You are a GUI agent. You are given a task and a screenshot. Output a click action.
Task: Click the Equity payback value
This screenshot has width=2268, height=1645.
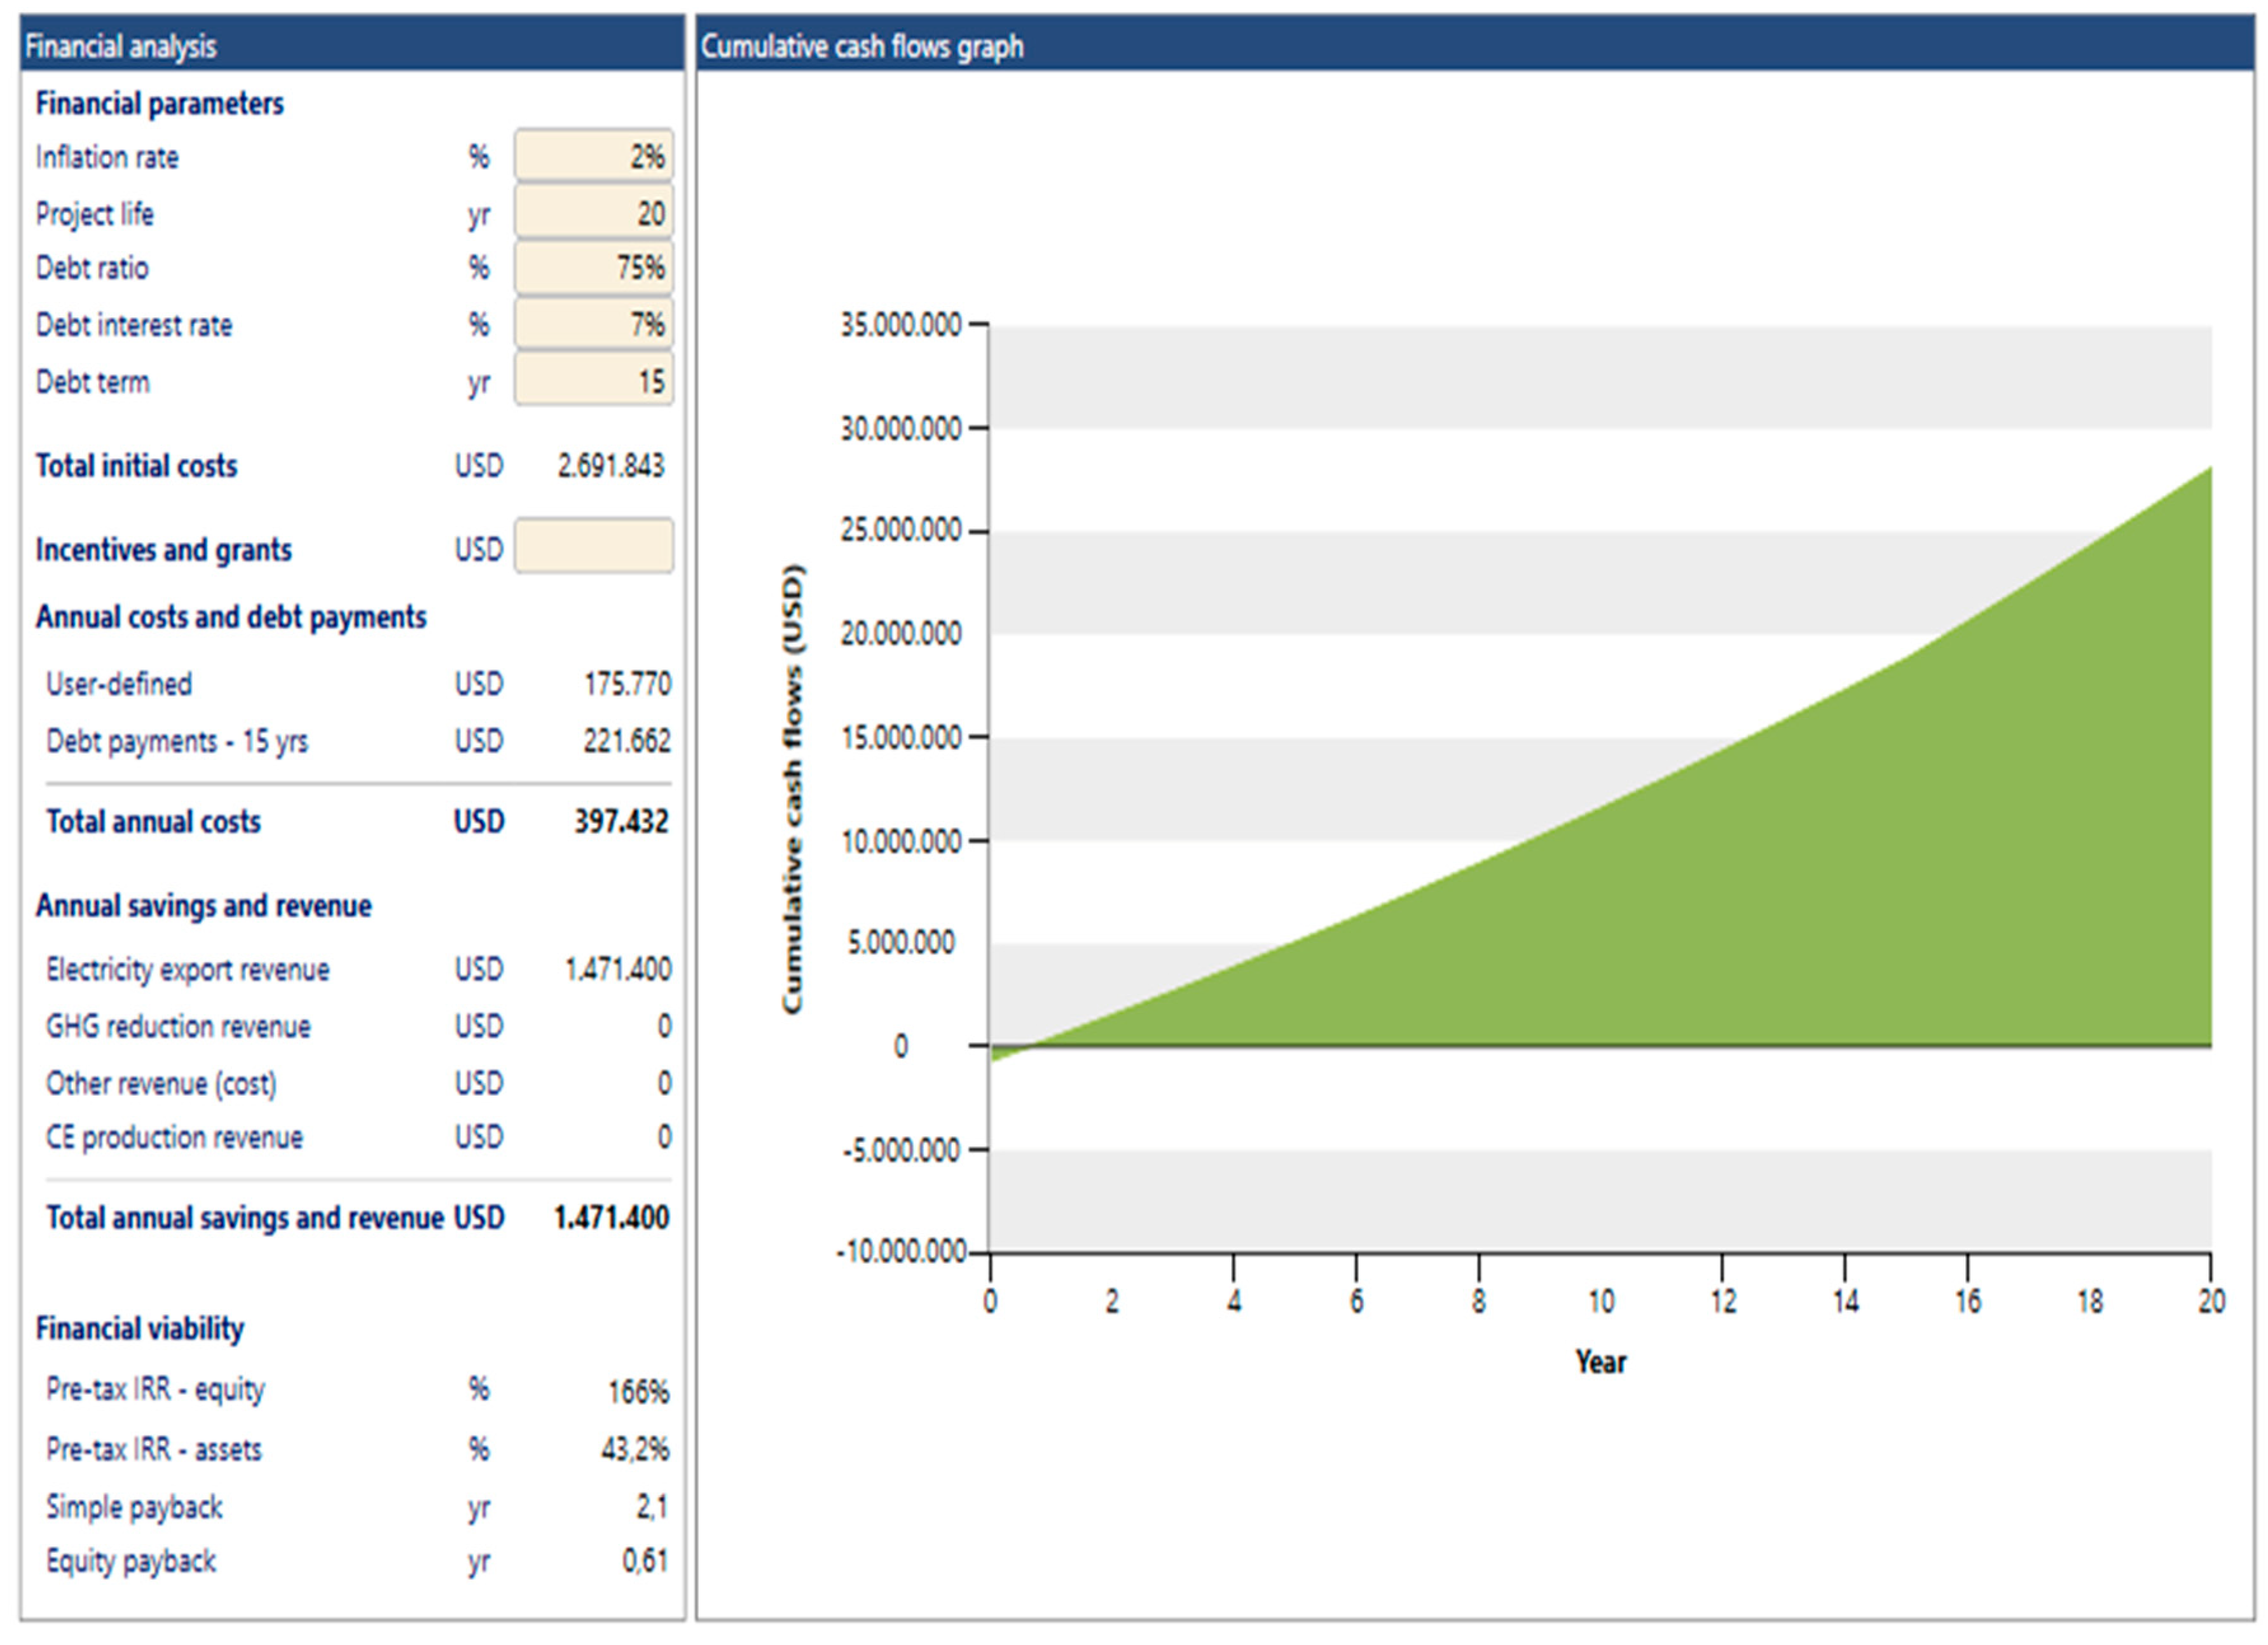coord(646,1561)
